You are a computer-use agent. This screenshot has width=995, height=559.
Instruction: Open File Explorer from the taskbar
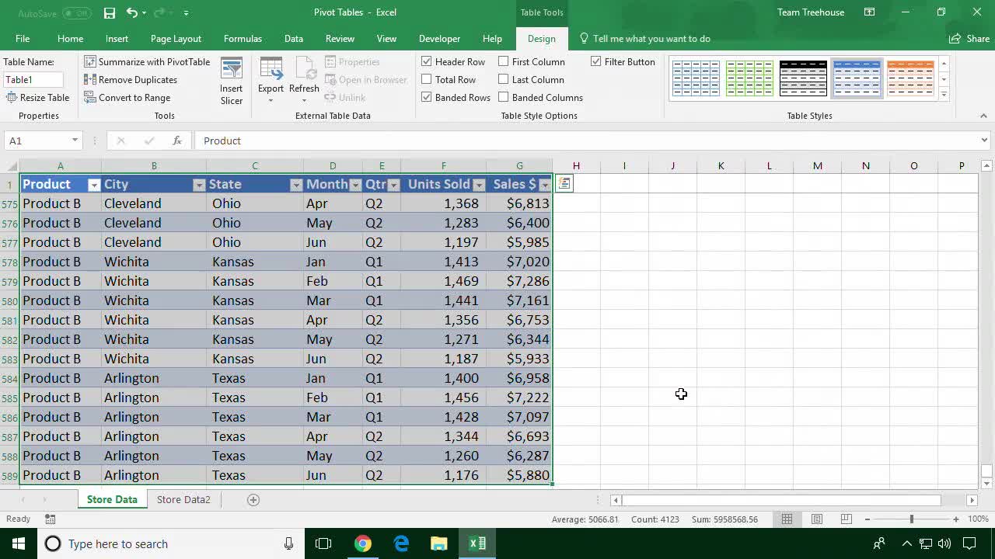439,543
